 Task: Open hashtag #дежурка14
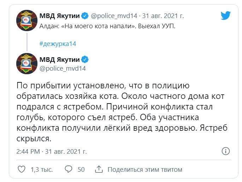point(58,44)
